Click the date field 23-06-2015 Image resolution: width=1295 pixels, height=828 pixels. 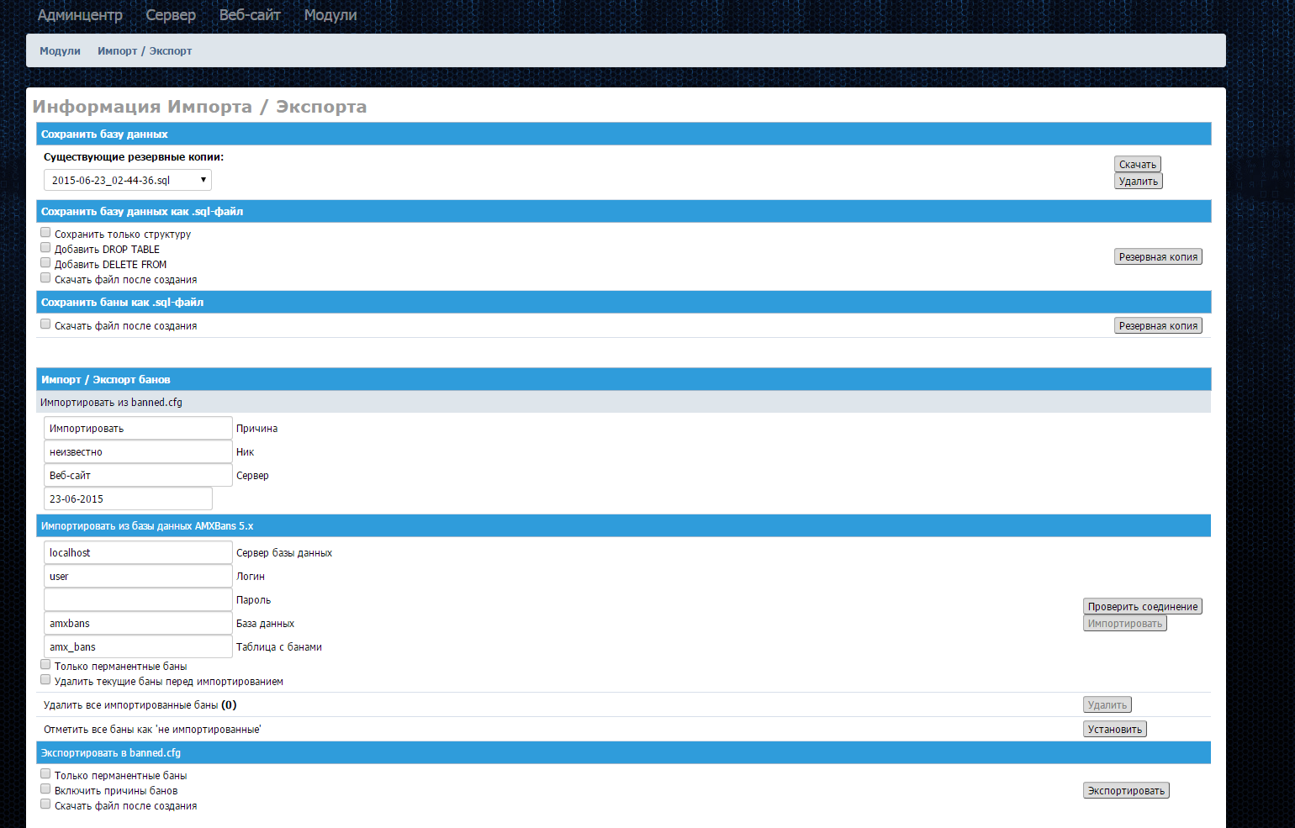coord(128,498)
